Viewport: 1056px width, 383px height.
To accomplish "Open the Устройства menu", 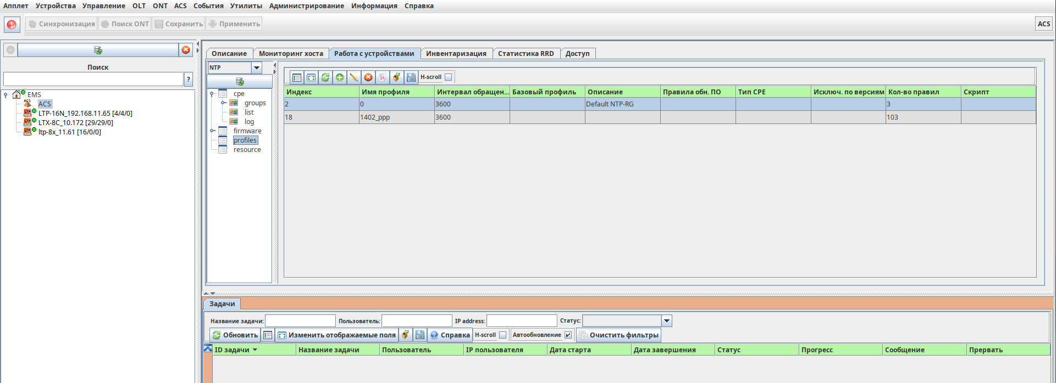I will [x=56, y=6].
